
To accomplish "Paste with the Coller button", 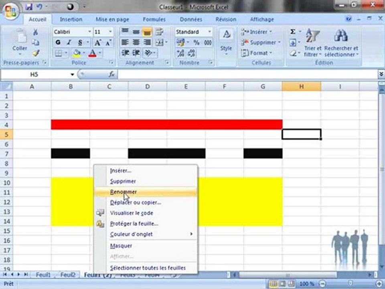I will pyautogui.click(x=20, y=43).
